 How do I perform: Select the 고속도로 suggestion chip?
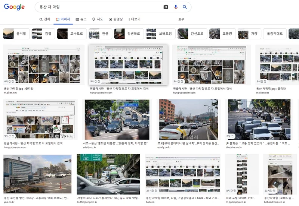[x=72, y=34]
